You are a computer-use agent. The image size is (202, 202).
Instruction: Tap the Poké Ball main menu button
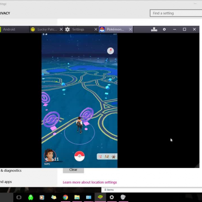tap(80, 156)
